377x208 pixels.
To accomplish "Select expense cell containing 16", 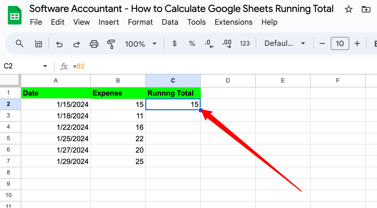I will tap(118, 127).
